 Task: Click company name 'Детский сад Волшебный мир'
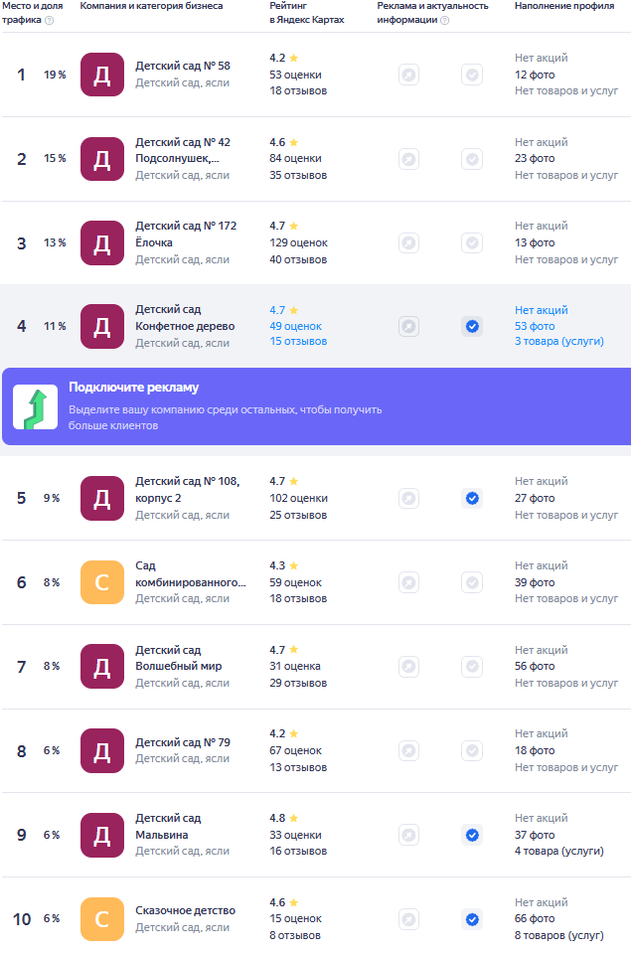178,658
